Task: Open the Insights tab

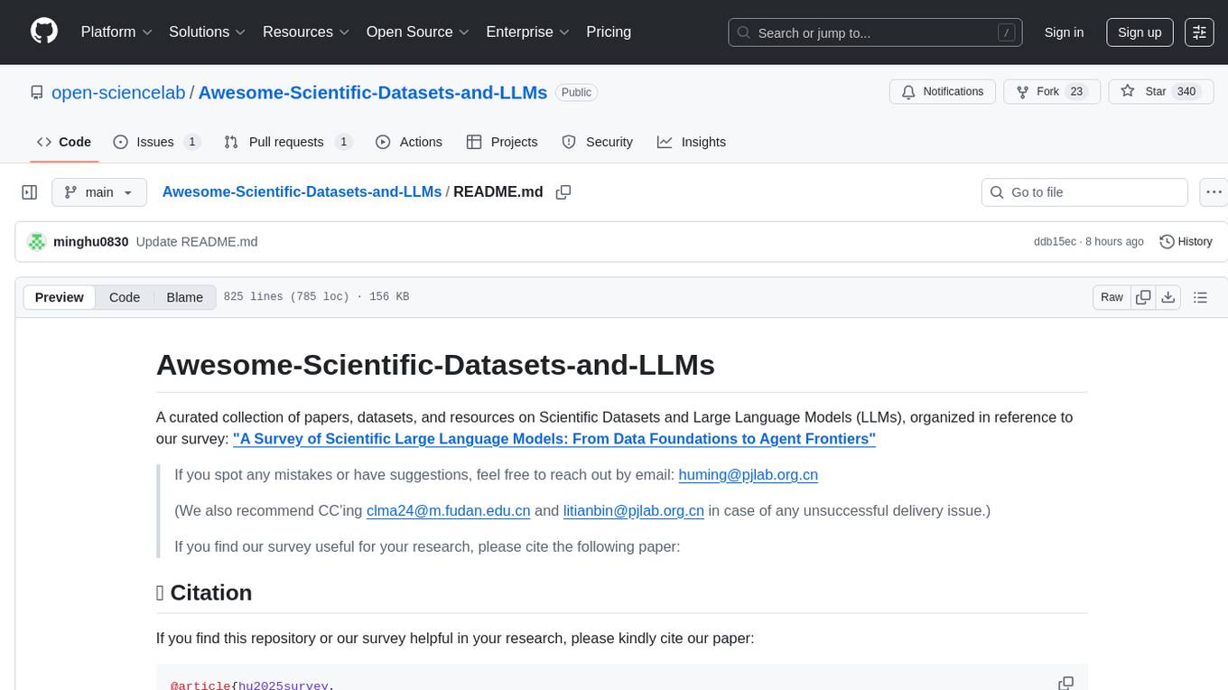Action: point(692,142)
